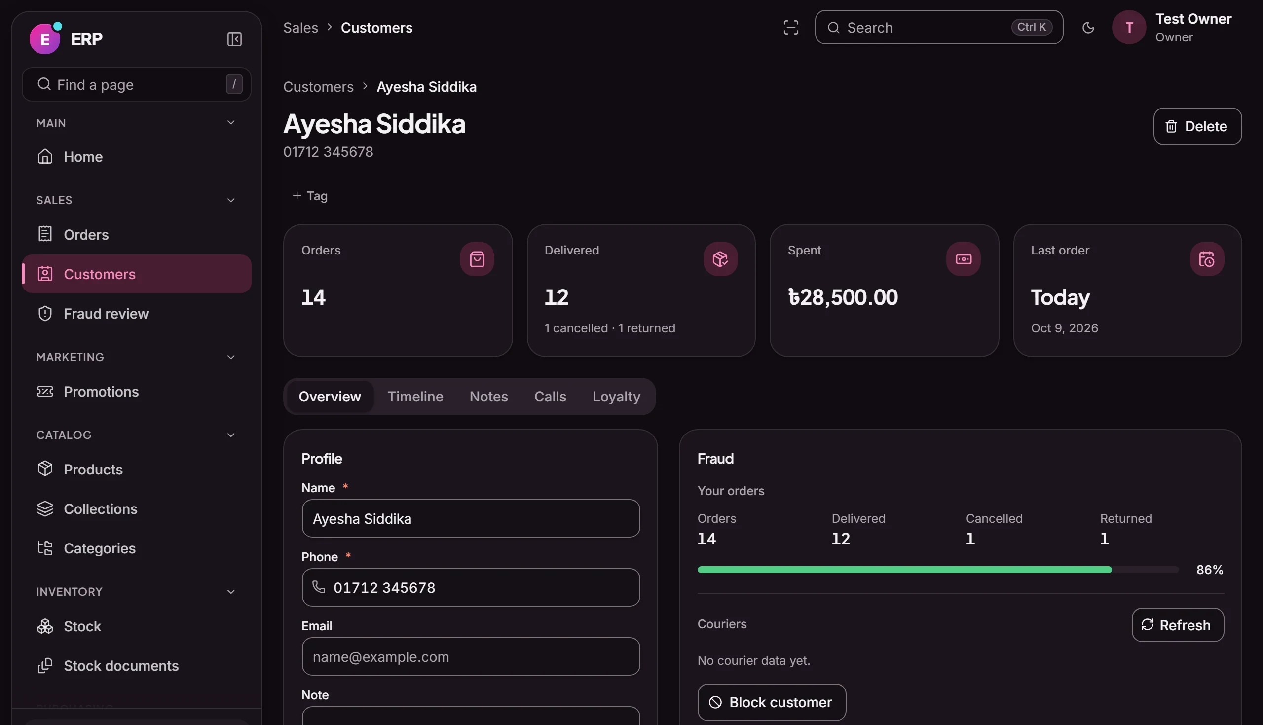Switch to the Overview tab
The image size is (1263, 725).
click(x=330, y=397)
